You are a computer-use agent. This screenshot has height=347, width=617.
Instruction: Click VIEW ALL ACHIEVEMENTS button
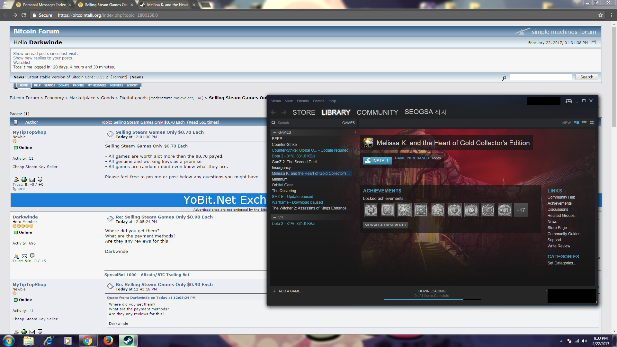coord(385,225)
